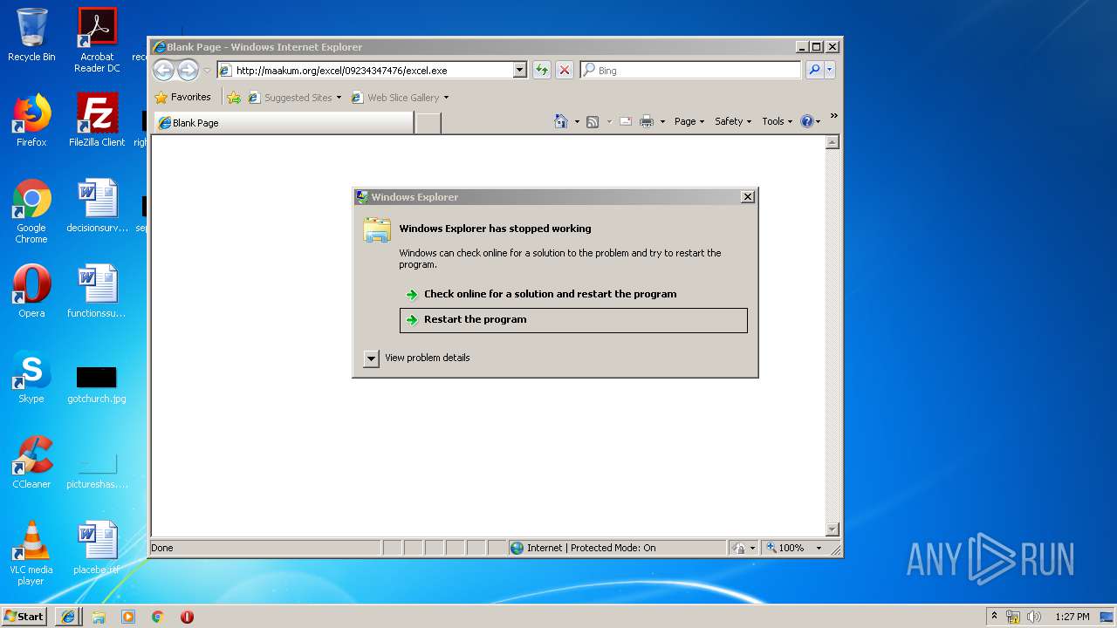
Task: Run the Bing search magnifier icon
Action: tap(814, 70)
